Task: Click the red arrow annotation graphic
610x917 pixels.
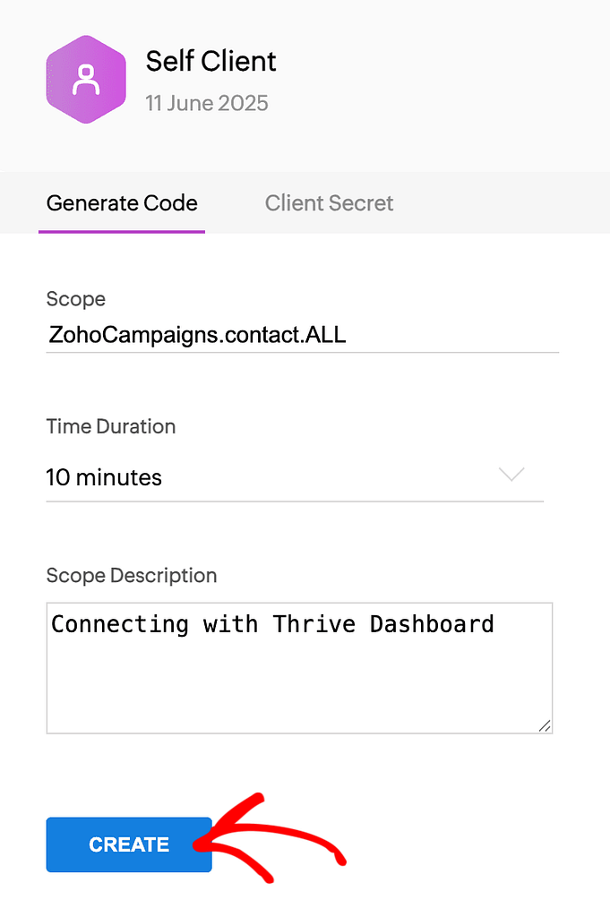Action: (271, 838)
